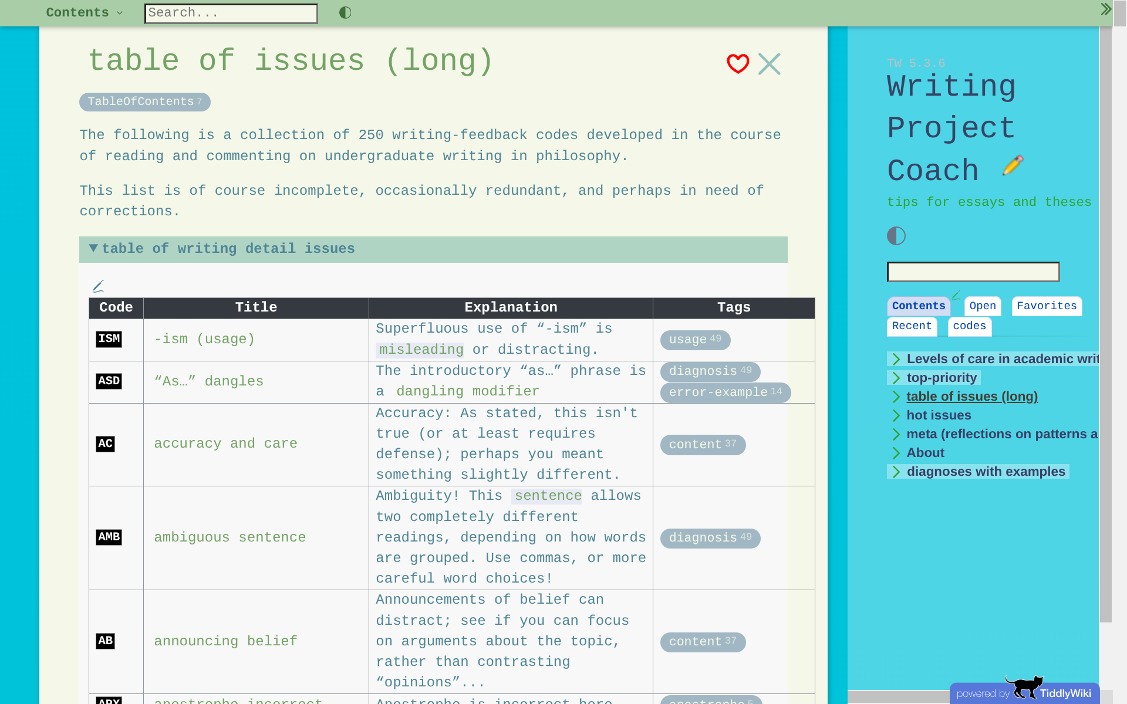The width and height of the screenshot is (1127, 704).
Task: Focus the top bar Search field
Action: [x=231, y=13]
